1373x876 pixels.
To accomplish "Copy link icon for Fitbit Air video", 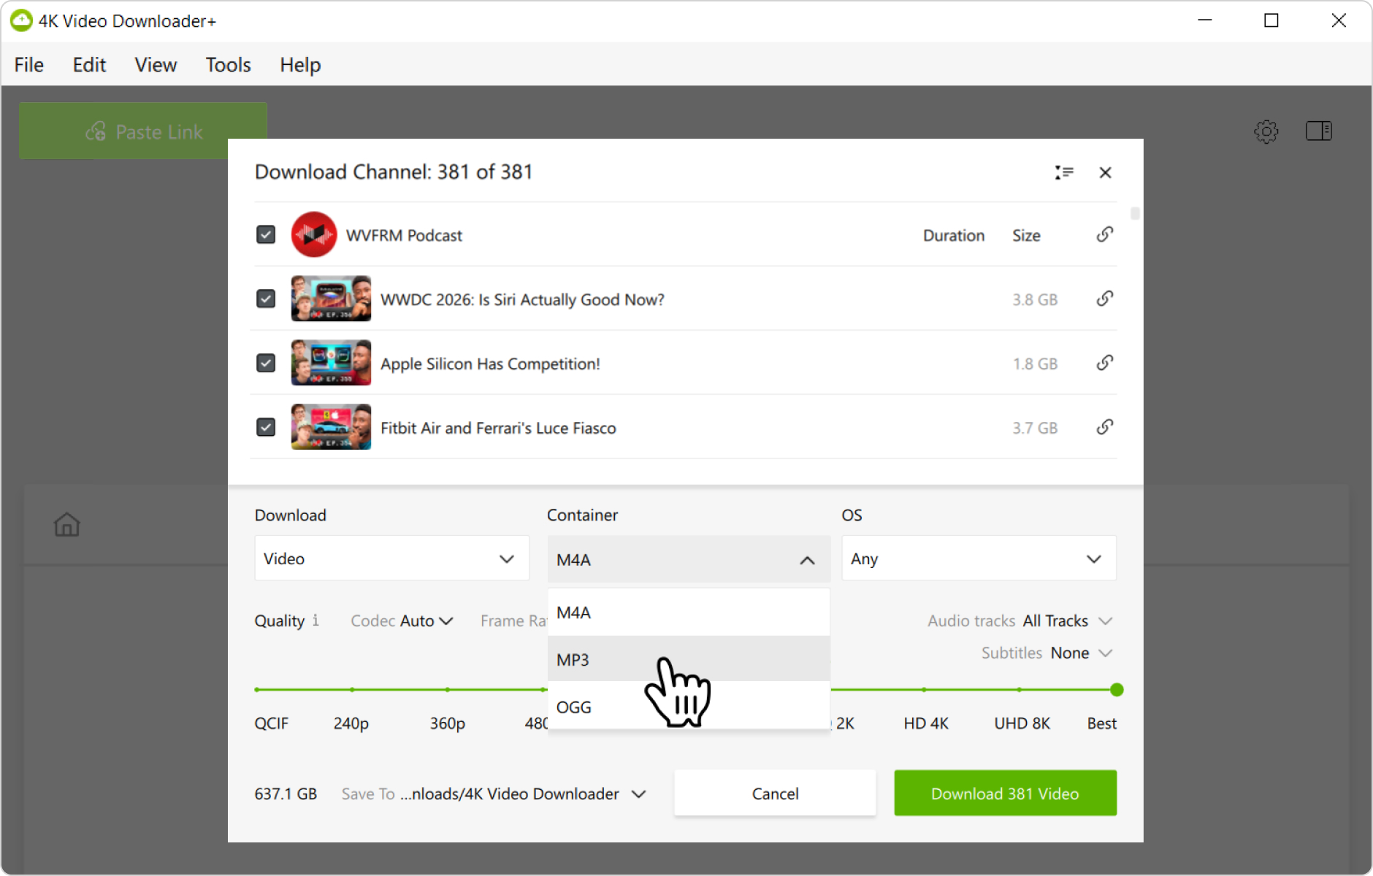I will (1105, 427).
